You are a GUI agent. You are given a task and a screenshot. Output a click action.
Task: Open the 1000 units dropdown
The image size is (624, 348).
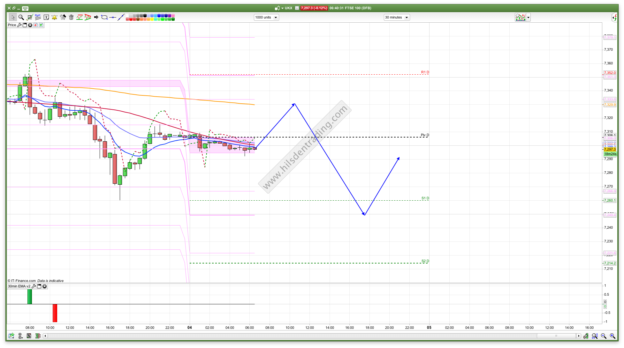(x=266, y=17)
